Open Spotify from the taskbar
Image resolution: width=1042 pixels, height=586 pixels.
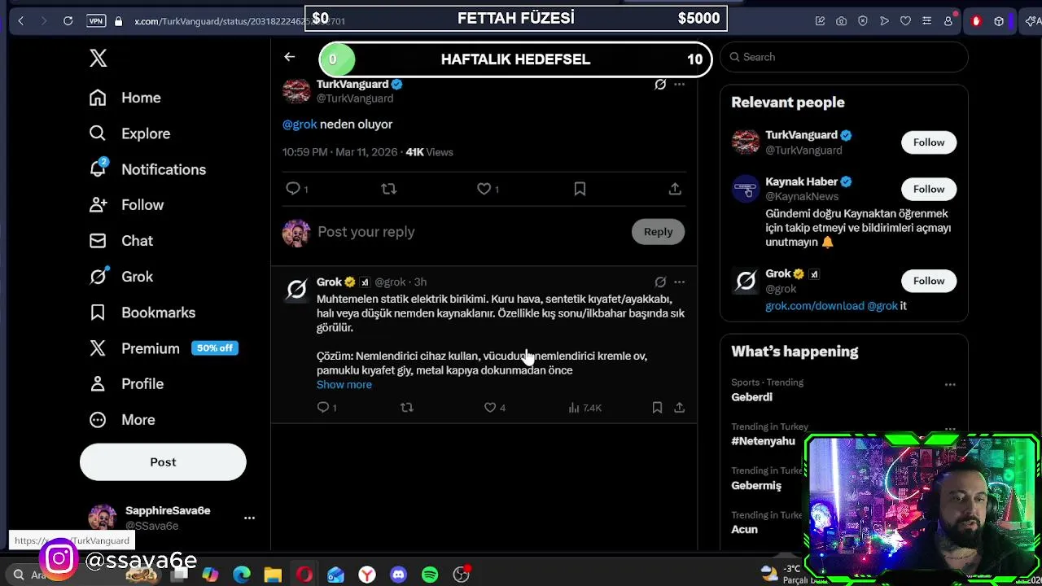point(430,575)
